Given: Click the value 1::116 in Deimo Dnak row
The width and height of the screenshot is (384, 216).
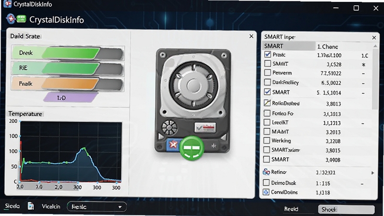Looking at the screenshot, I should 323,183.
